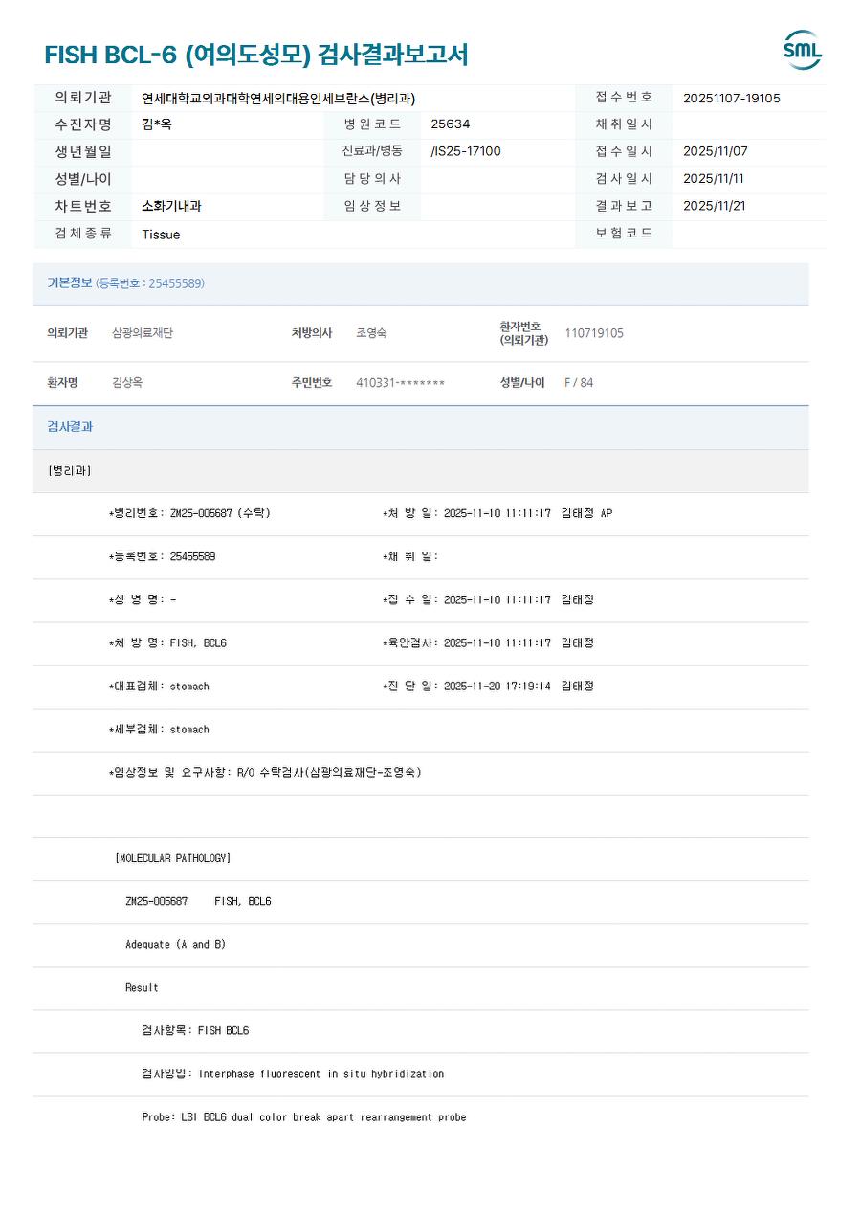861x1217 pixels.
Task: Click the 임상정보 label in header table
Action: (372, 205)
